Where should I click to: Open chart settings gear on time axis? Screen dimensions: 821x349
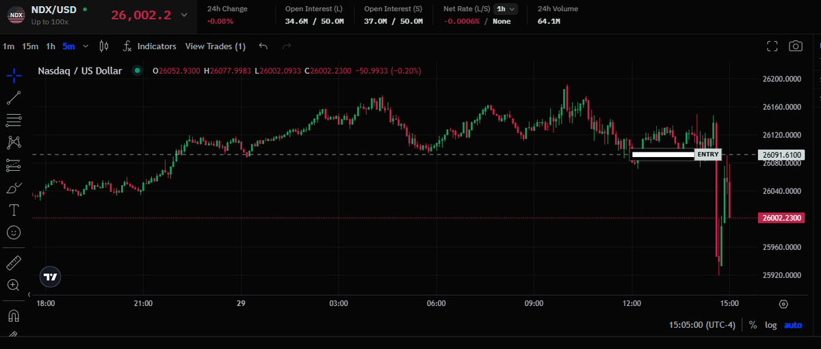click(x=783, y=304)
